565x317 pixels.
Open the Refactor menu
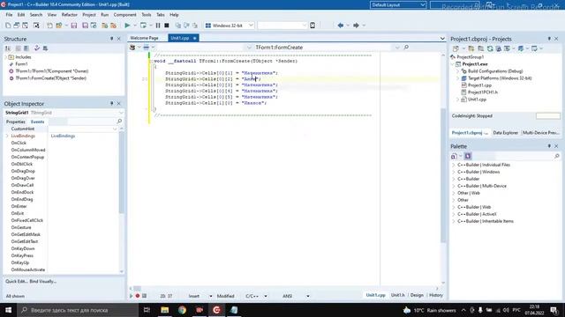70,15
